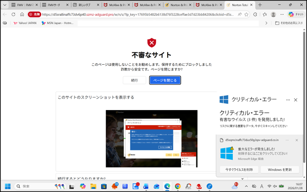Click the browser home icon
The height and width of the screenshot is (192, 307).
coord(22,15)
